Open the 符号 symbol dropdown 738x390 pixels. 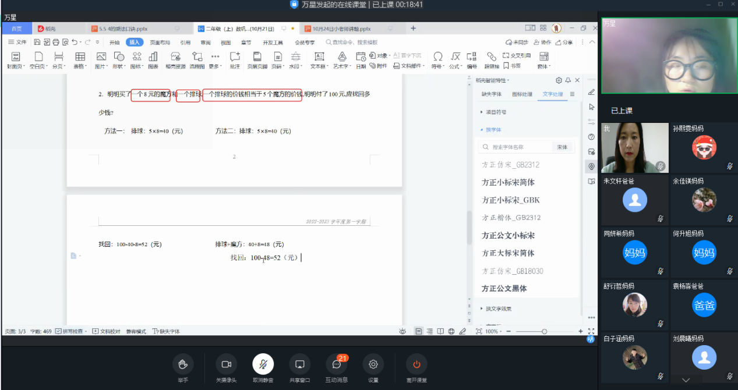point(438,60)
